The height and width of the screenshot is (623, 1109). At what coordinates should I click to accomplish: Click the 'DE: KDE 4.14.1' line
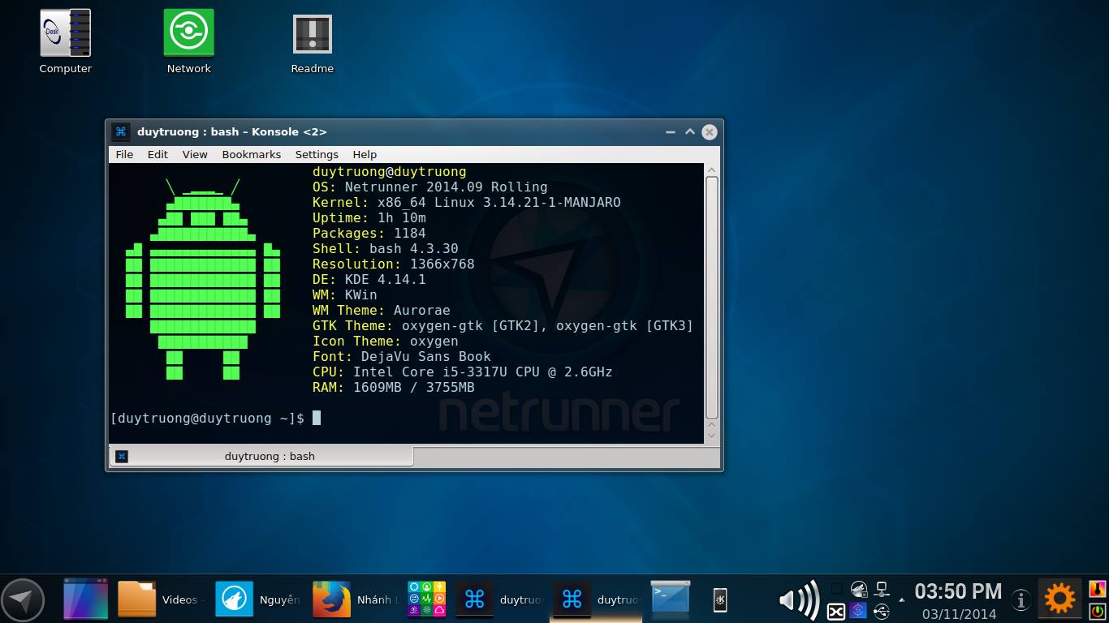coord(369,279)
